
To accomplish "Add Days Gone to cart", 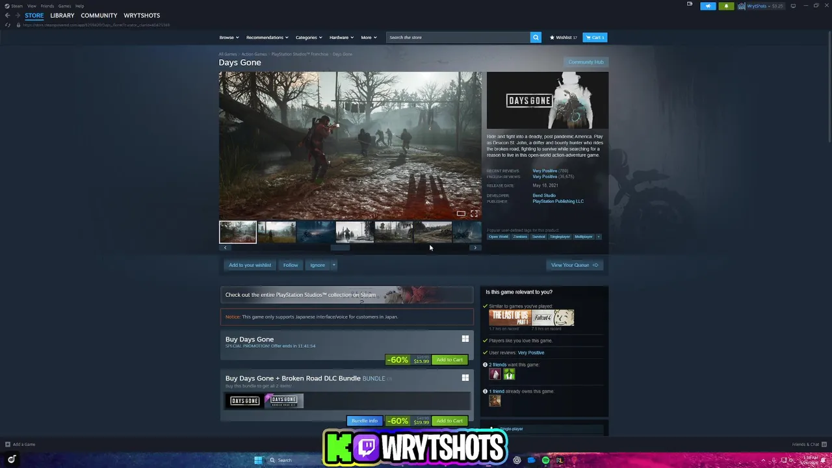I will click(450, 359).
